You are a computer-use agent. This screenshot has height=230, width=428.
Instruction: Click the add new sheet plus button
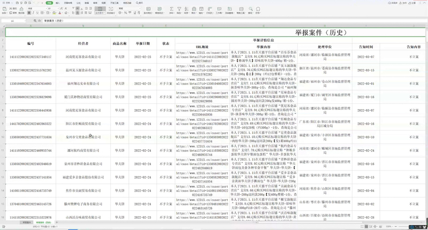[x=57, y=223]
